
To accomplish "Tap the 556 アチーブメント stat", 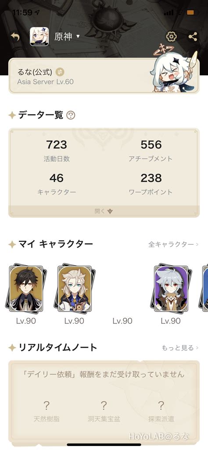I will tap(151, 151).
